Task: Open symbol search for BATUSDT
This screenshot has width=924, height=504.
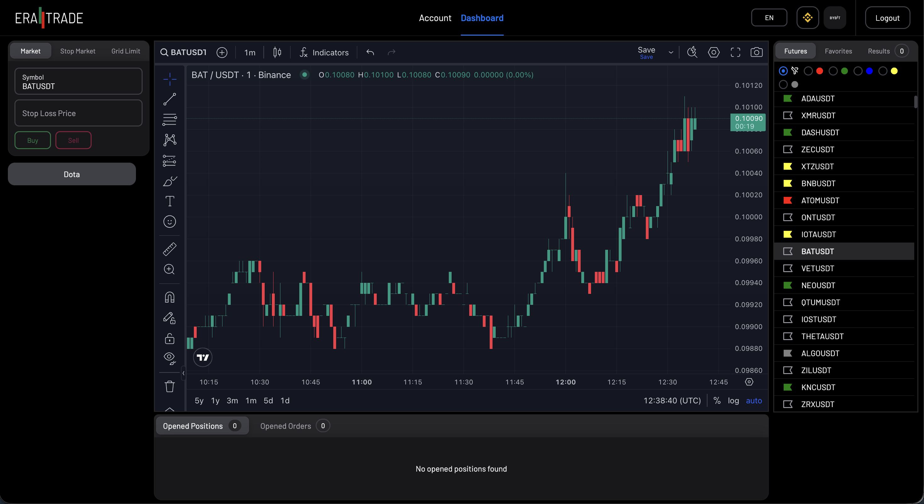Action: [183, 52]
